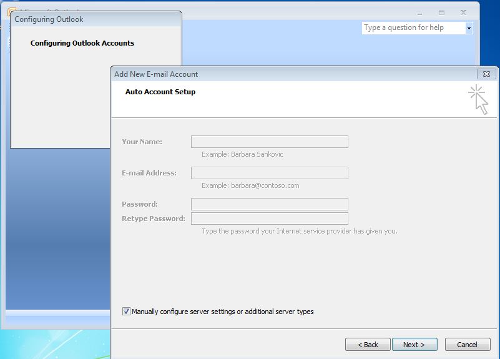Image resolution: width=500 pixels, height=359 pixels.
Task: Click the E-mail Address: label
Action: point(149,173)
